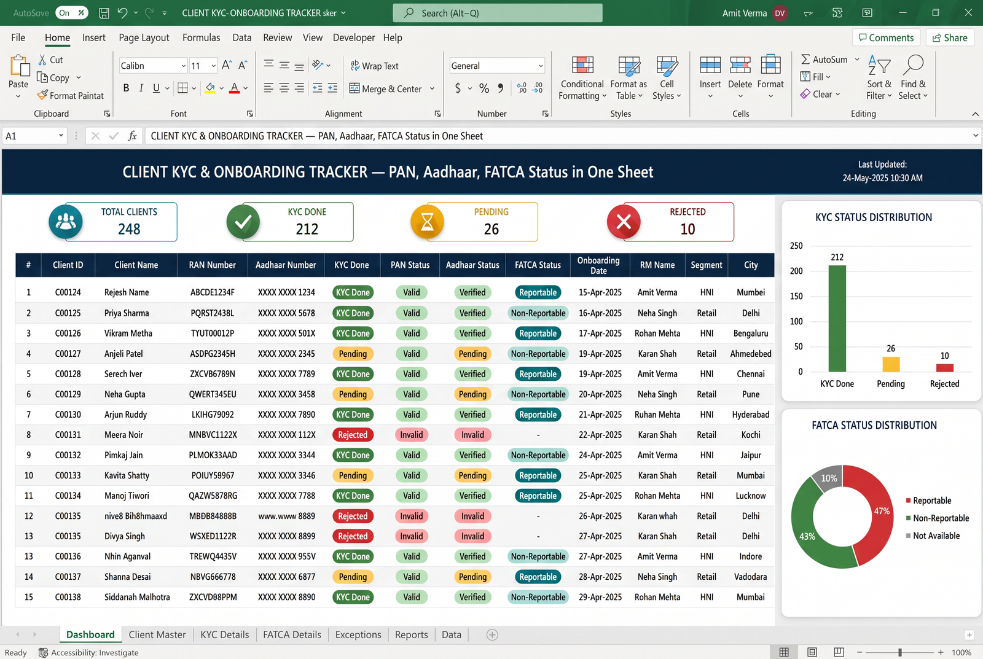The width and height of the screenshot is (983, 659).
Task: Toggle Page Layout view in status bar
Action: coord(812,652)
